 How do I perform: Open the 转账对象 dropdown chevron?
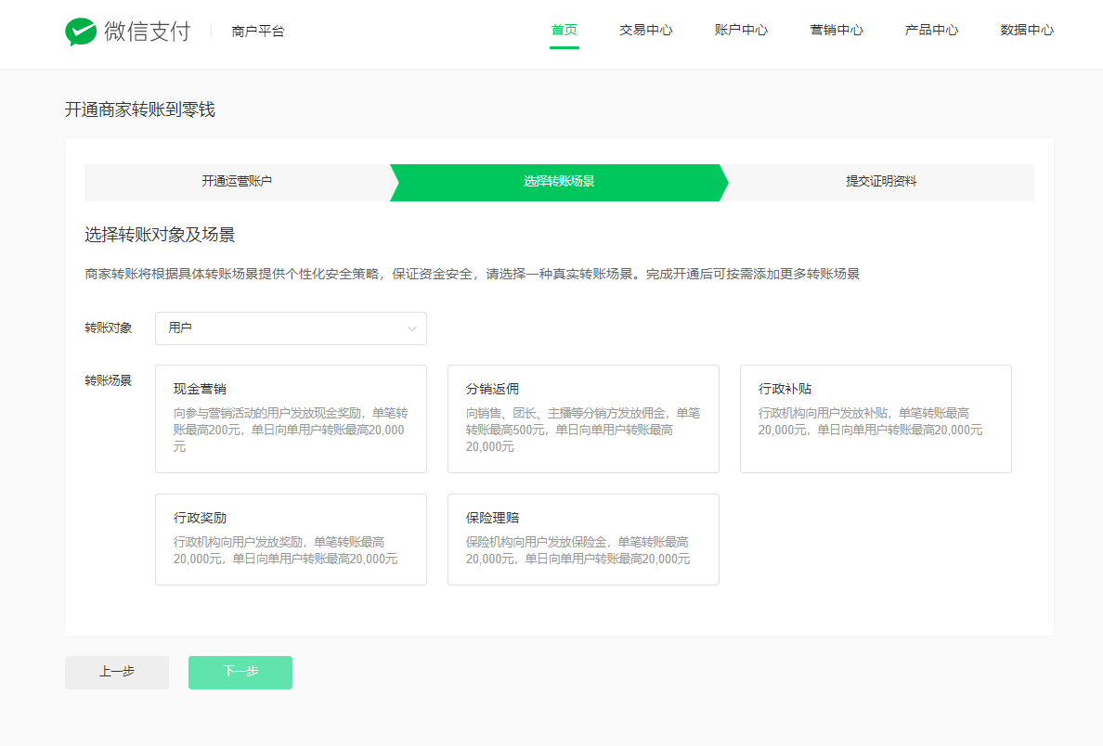point(412,328)
